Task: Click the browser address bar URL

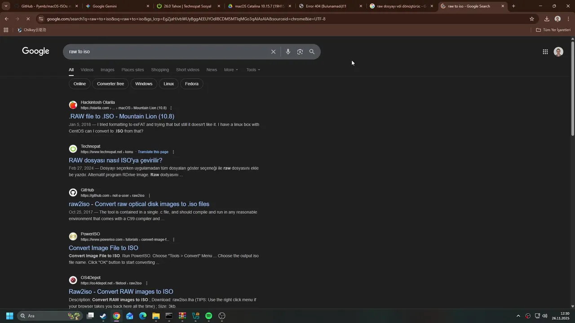Action: [x=186, y=19]
